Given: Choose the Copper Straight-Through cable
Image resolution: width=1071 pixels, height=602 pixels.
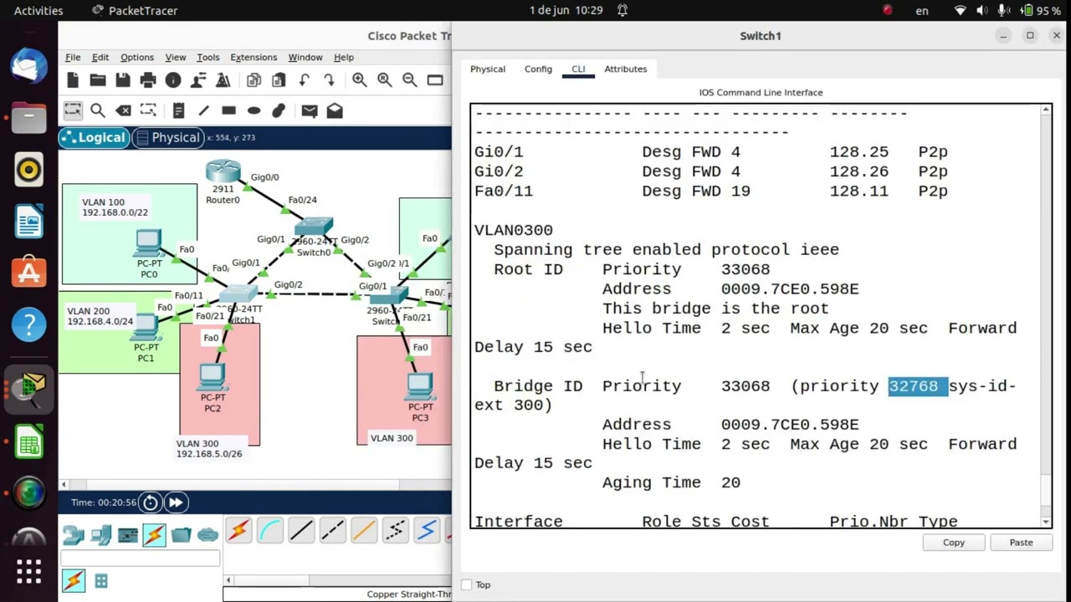Looking at the screenshot, I should (x=301, y=530).
